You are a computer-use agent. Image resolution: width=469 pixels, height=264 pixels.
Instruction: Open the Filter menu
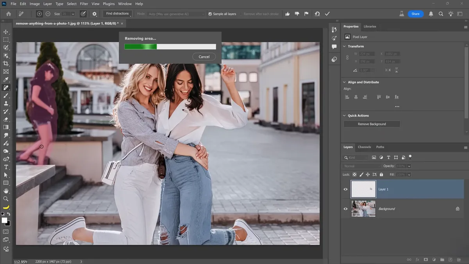pyautogui.click(x=84, y=4)
